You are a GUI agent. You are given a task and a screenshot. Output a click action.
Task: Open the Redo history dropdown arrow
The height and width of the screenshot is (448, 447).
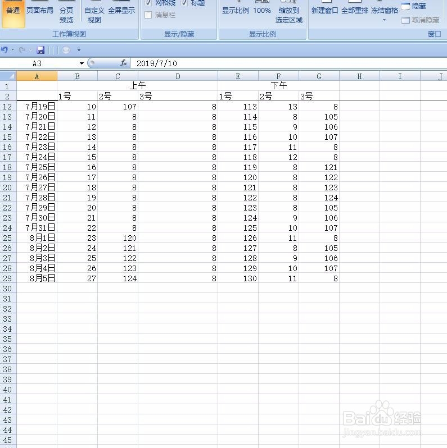tap(30, 50)
